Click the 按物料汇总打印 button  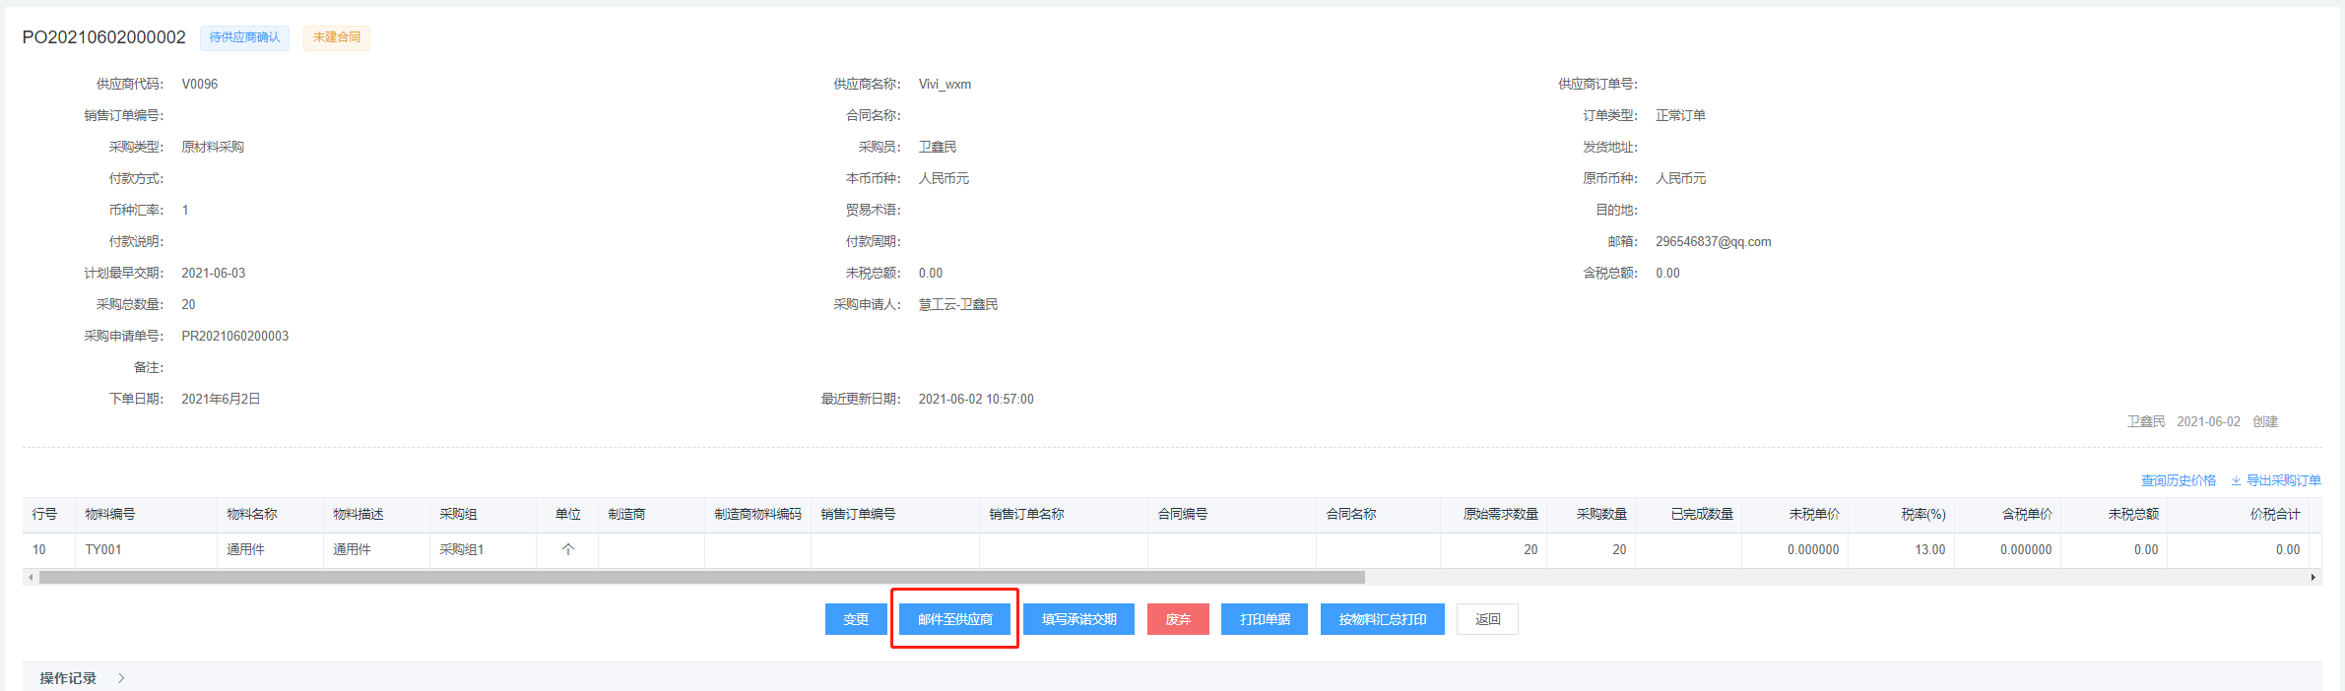click(x=1382, y=619)
